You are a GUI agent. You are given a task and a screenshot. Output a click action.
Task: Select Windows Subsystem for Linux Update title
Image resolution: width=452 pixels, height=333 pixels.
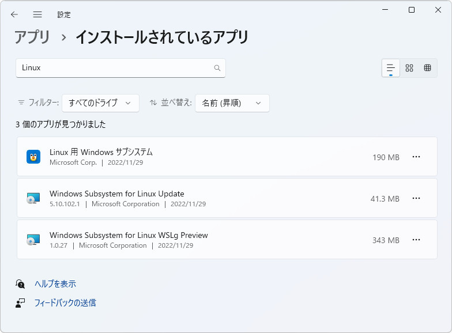[116, 194]
